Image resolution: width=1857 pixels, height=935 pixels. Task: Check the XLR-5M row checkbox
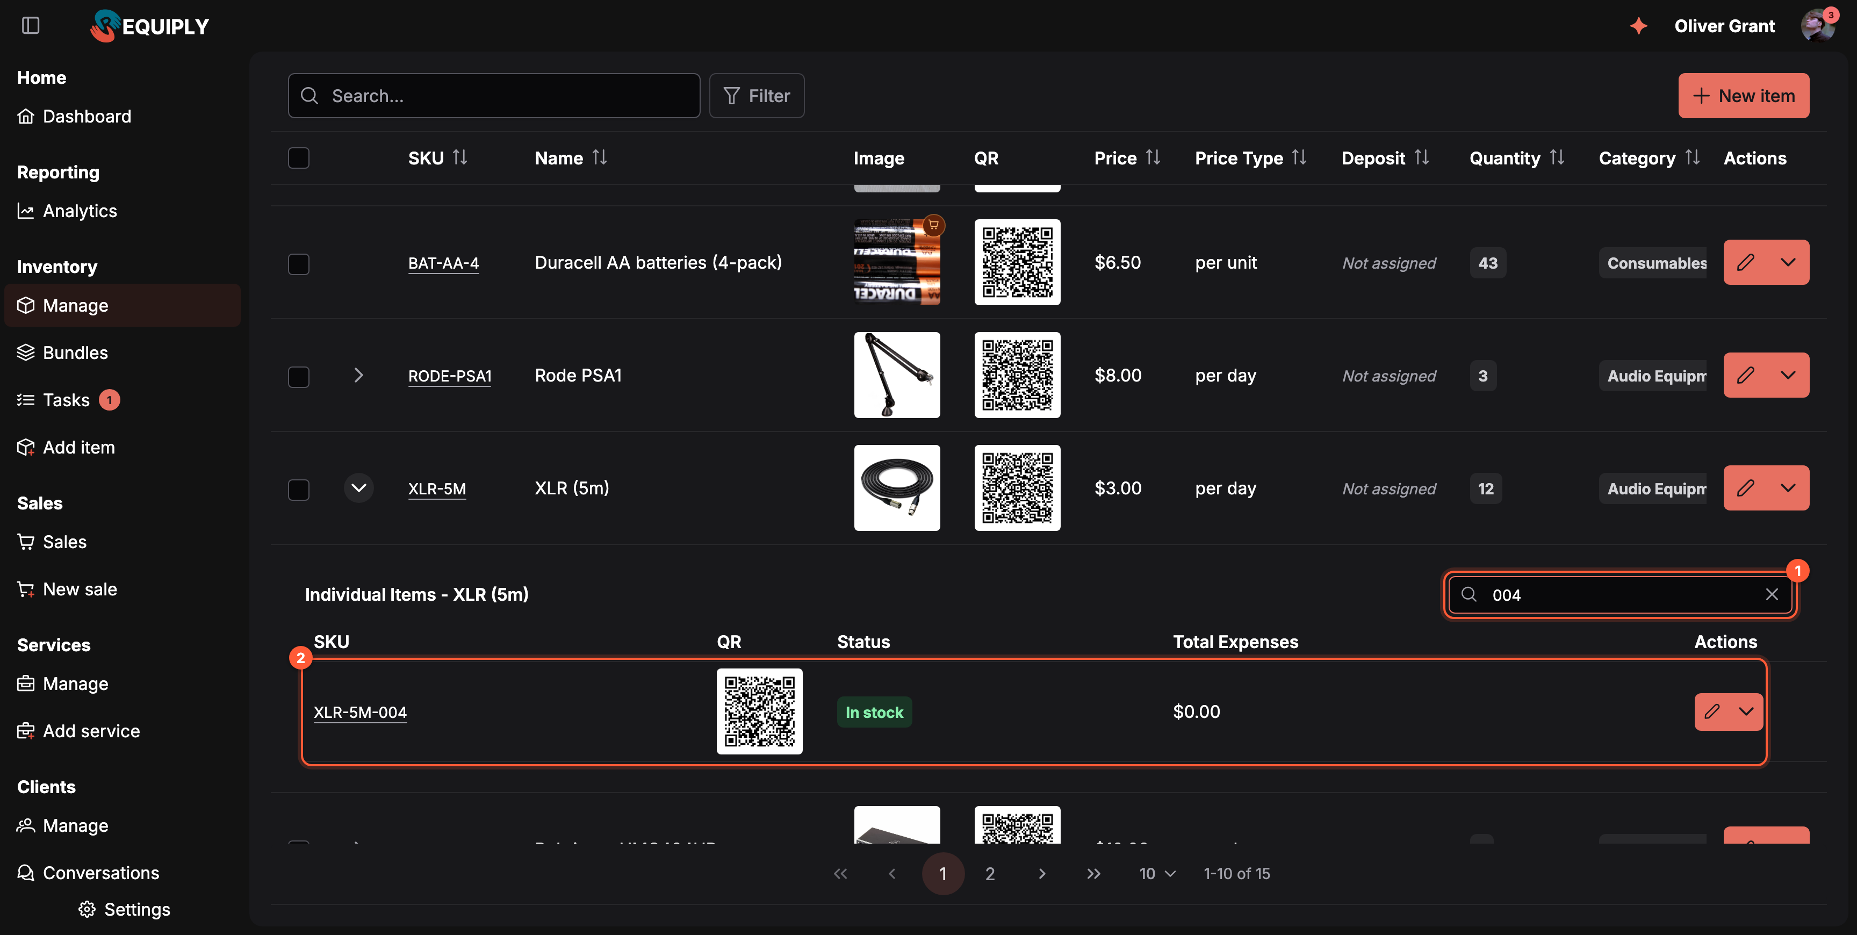(298, 490)
